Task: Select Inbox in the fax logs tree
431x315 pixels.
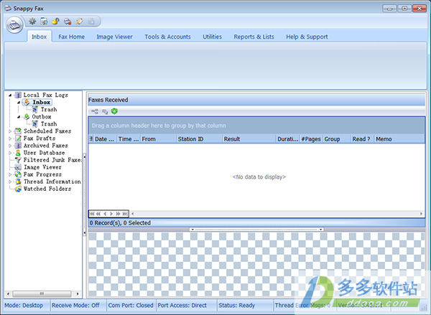Action: coord(41,102)
